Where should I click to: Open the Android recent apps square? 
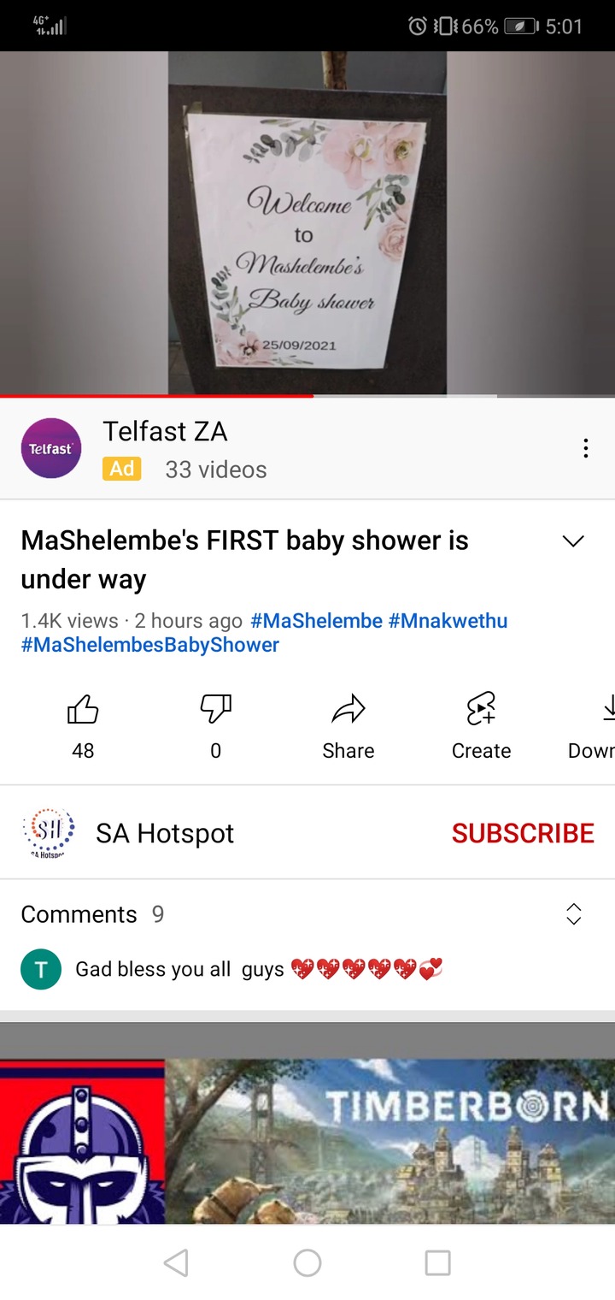pyautogui.click(x=437, y=1262)
